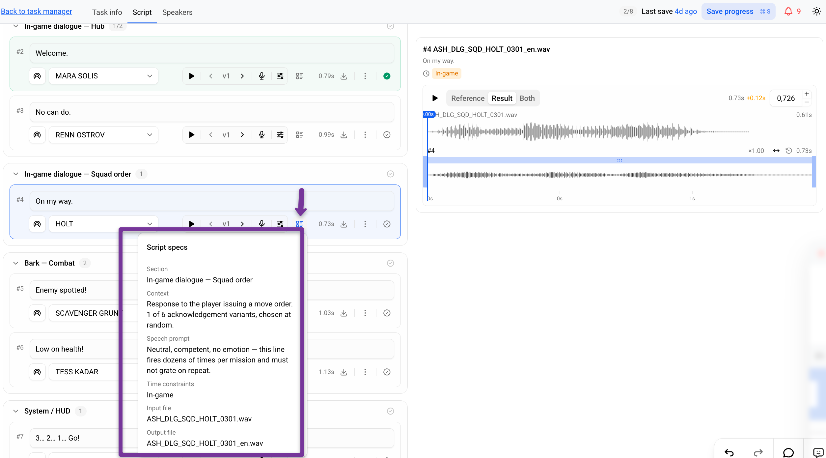Play the 'On my way.' line #4
Screen dimensions: 826x458
pos(191,224)
